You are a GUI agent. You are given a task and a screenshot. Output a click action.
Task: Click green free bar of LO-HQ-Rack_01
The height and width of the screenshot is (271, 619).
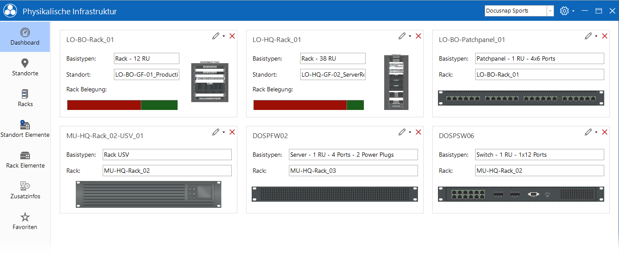coord(355,105)
